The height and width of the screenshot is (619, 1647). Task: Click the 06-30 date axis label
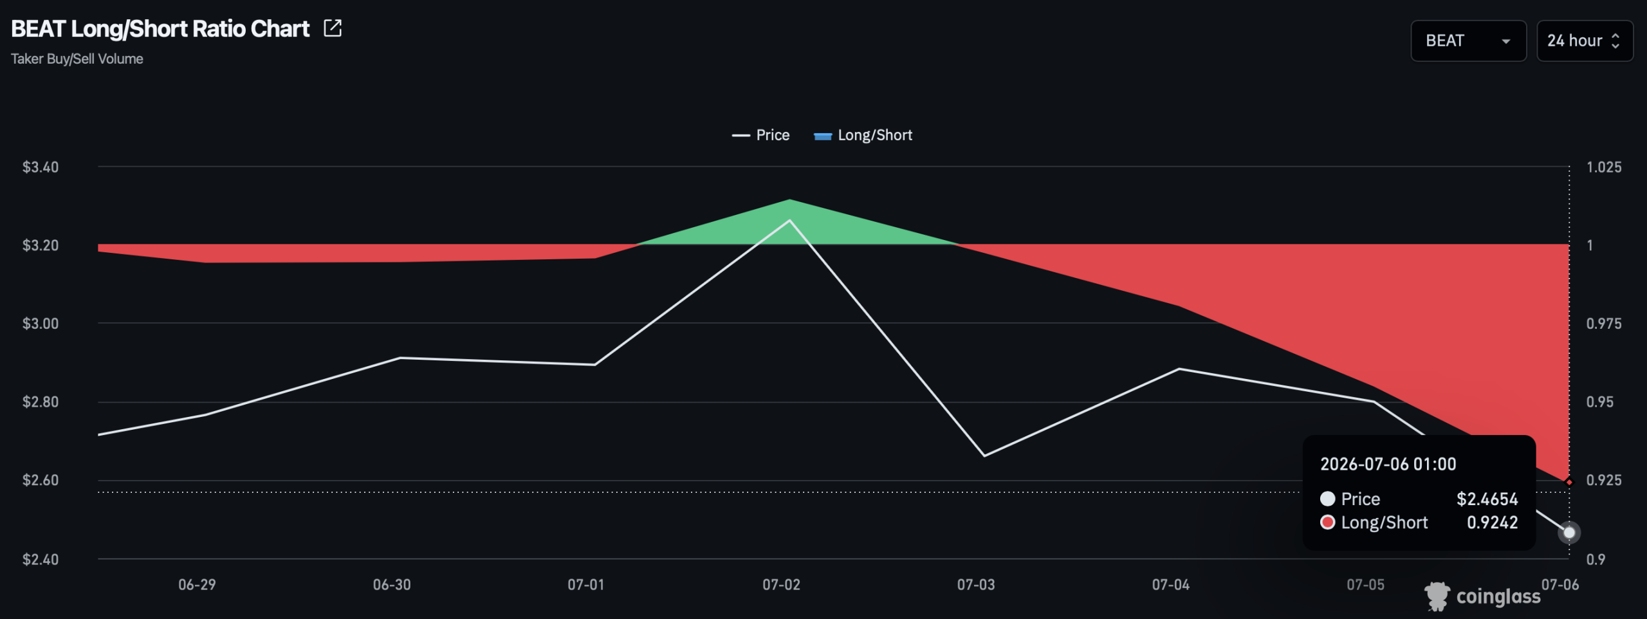[x=392, y=585]
